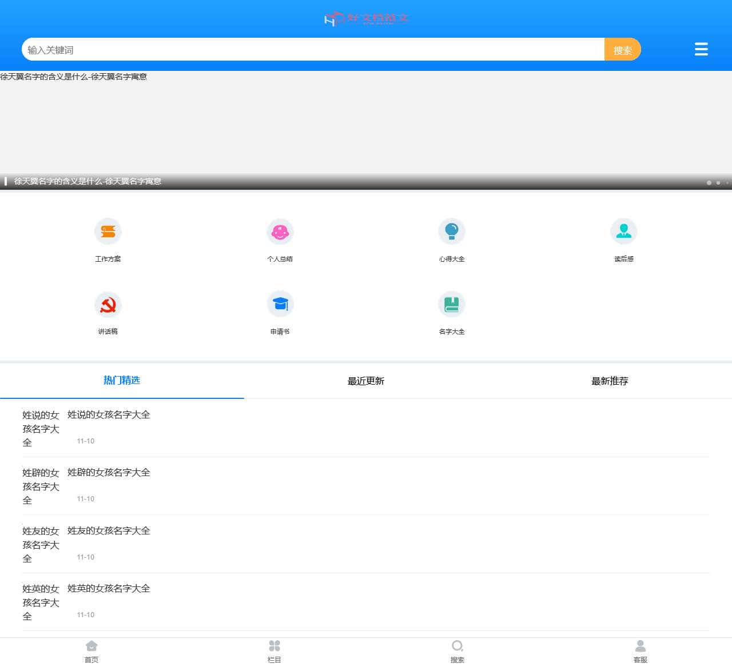Open the 读后感 category icon
Screen dimensions: 732x667
[x=623, y=231]
